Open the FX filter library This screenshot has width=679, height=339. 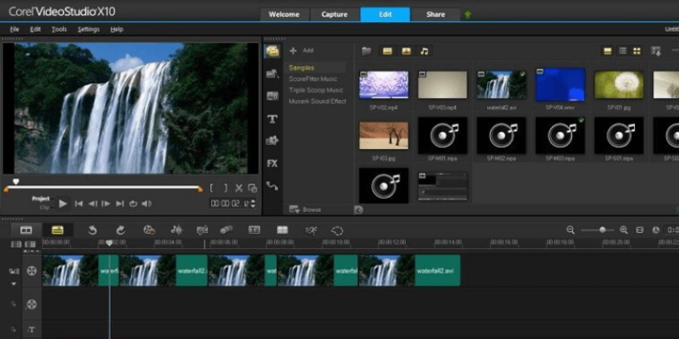pyautogui.click(x=272, y=163)
